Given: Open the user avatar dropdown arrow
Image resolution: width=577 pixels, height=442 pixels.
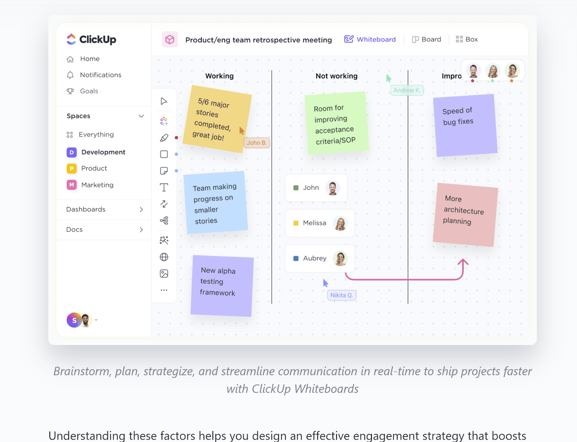Looking at the screenshot, I should [x=96, y=320].
